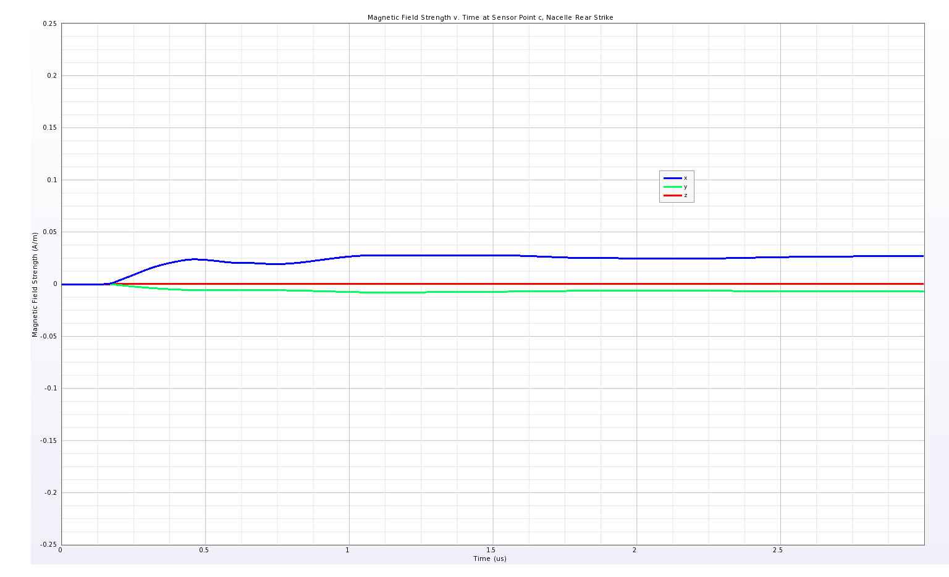Click the -0.2 y-axis tick label

coord(51,493)
